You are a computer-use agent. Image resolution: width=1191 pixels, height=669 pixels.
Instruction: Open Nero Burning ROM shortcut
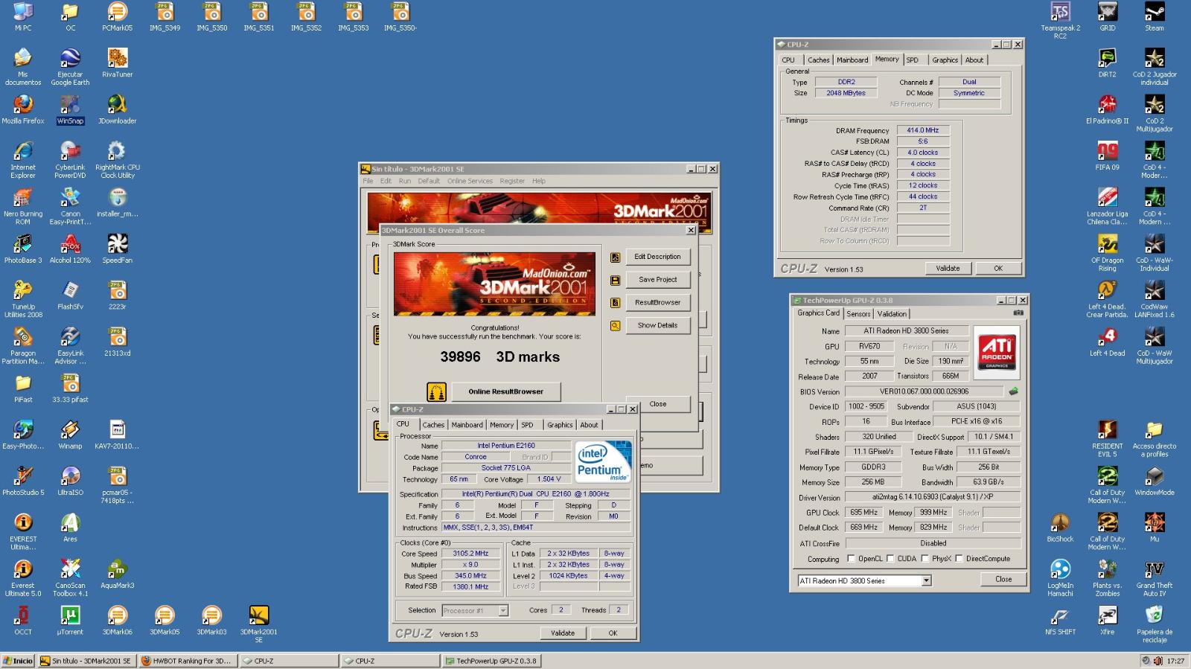pyautogui.click(x=23, y=206)
